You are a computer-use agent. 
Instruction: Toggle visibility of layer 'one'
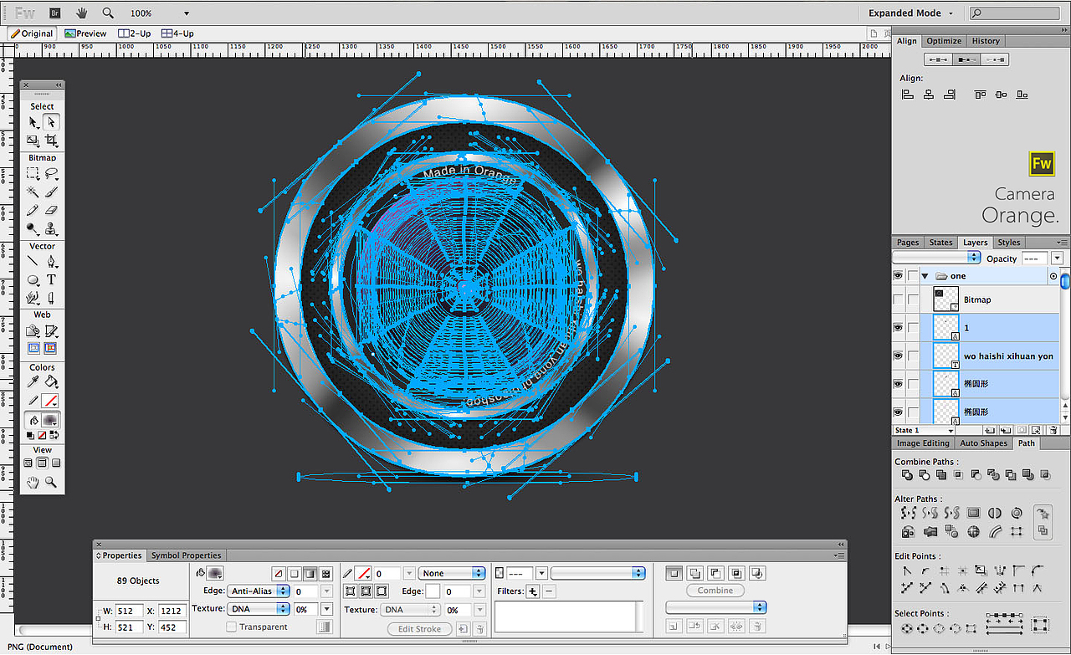click(898, 275)
